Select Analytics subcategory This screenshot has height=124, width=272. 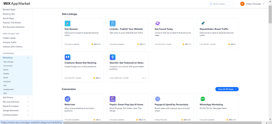tap(7, 82)
